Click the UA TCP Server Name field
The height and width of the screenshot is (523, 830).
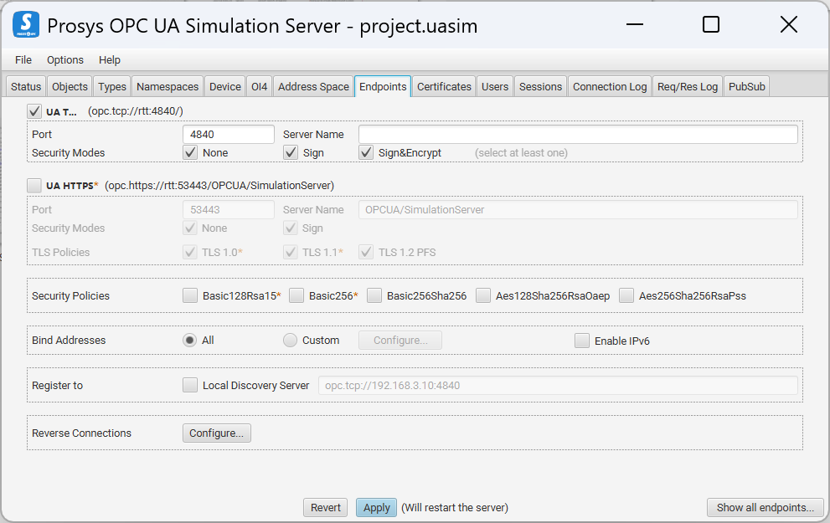point(578,135)
